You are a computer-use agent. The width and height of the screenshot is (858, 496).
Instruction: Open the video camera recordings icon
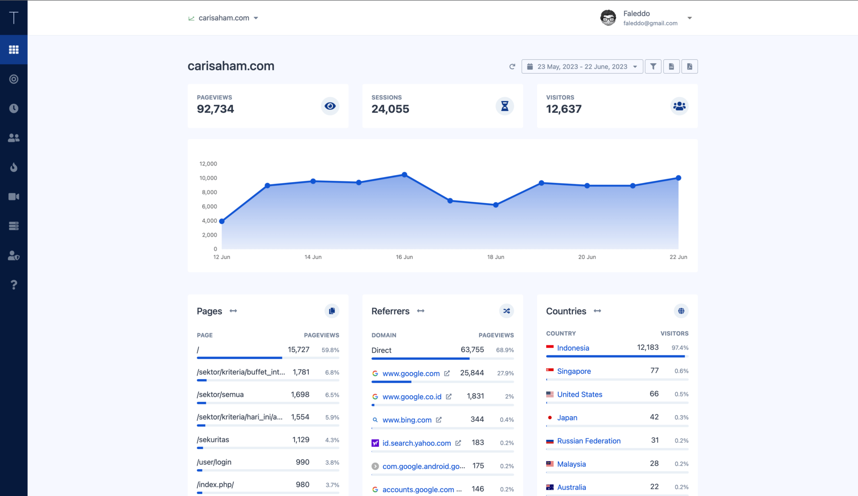click(x=14, y=197)
